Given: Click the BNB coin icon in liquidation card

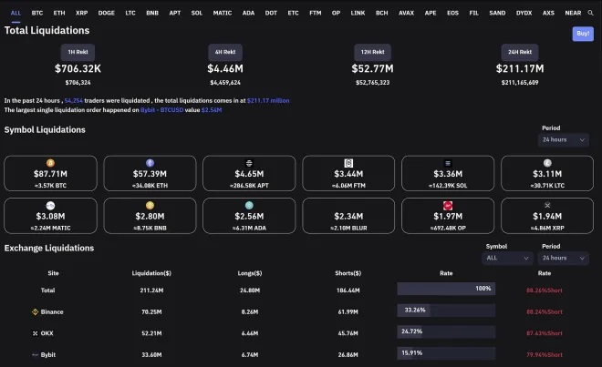Looking at the screenshot, I should click(x=137, y=206).
